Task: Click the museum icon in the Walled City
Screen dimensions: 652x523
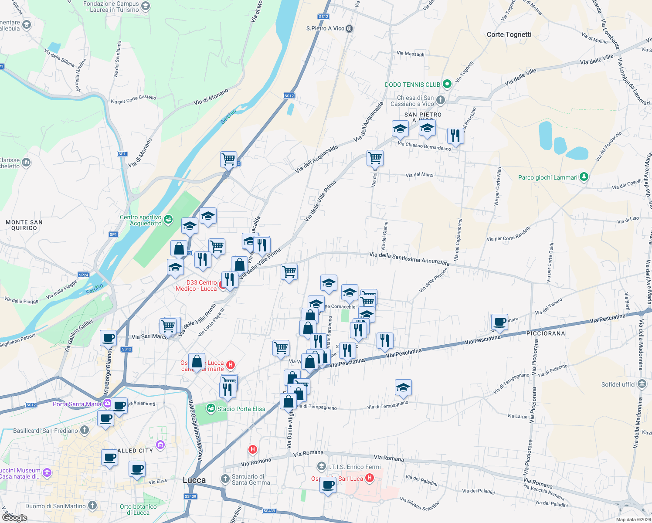Action: [x=160, y=444]
